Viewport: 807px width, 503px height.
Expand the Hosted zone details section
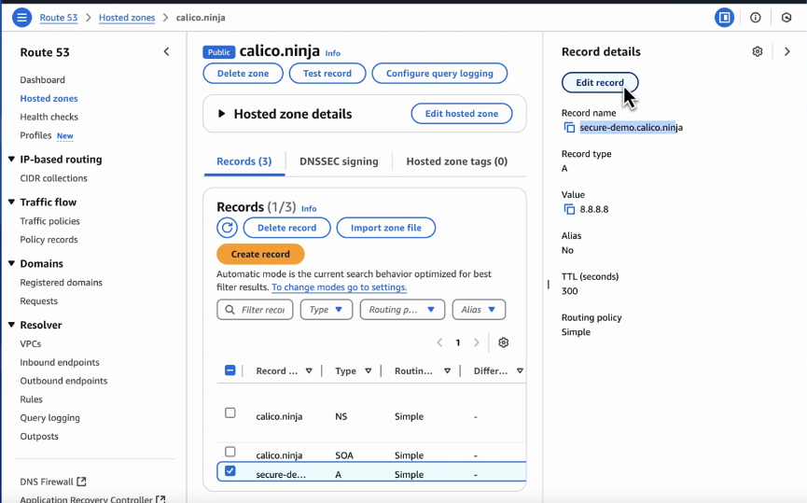pos(222,114)
